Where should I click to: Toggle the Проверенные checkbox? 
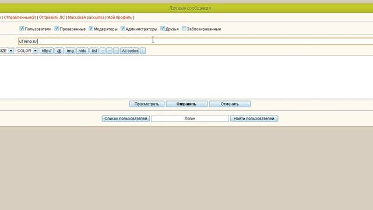57,29
